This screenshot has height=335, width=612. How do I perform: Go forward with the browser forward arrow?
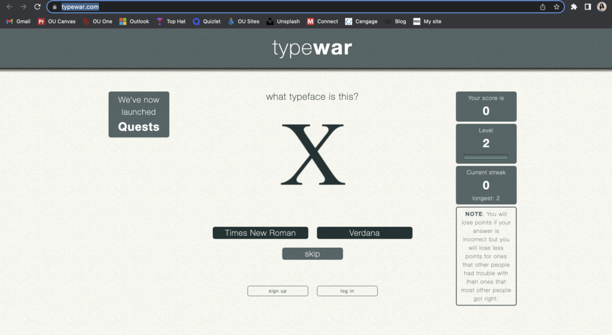[23, 7]
